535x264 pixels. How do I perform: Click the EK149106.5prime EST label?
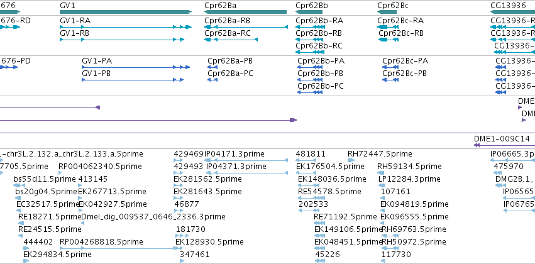pos(348,230)
